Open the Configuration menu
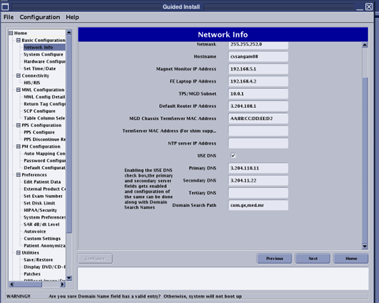 [40, 17]
